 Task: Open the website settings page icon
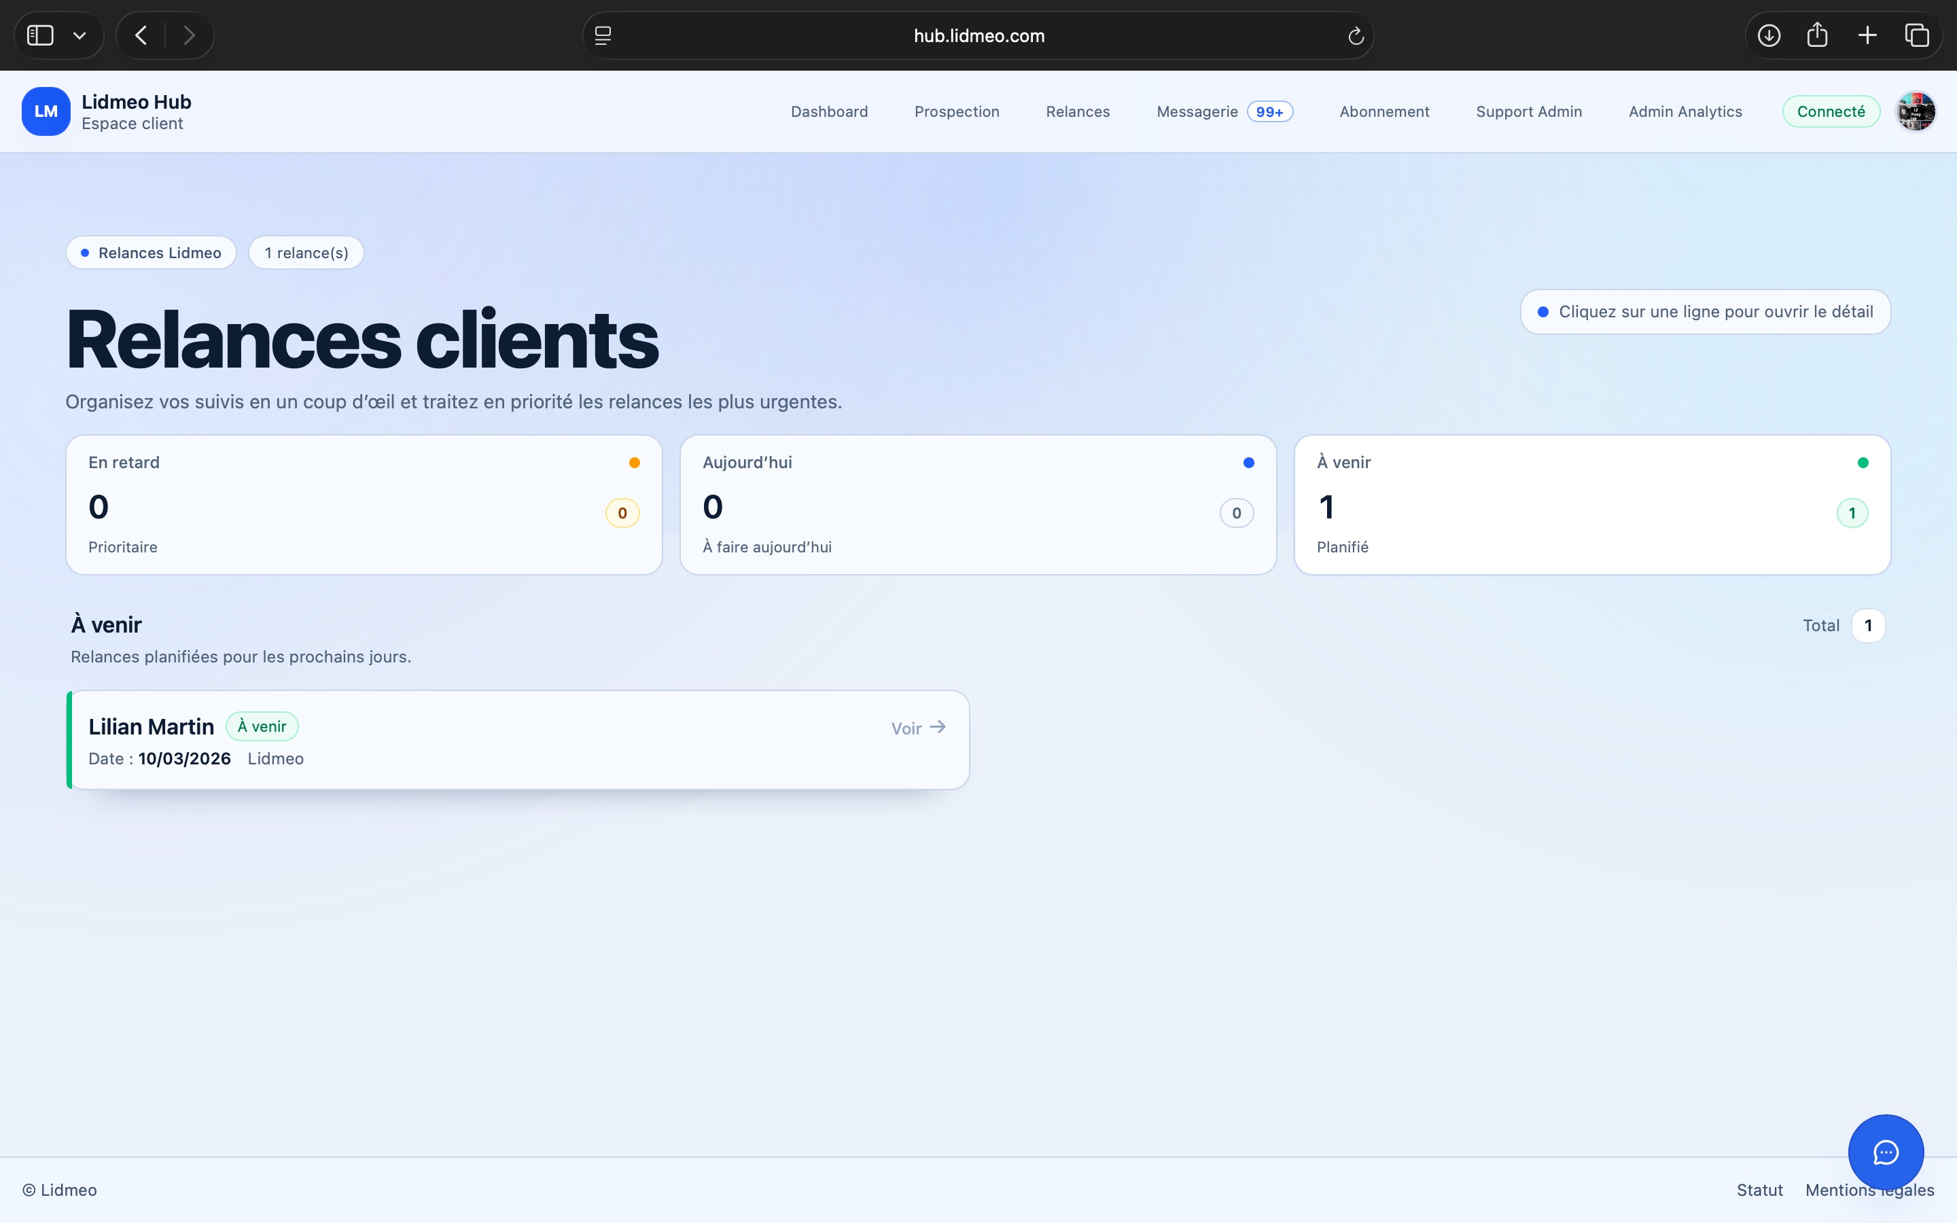pos(603,35)
